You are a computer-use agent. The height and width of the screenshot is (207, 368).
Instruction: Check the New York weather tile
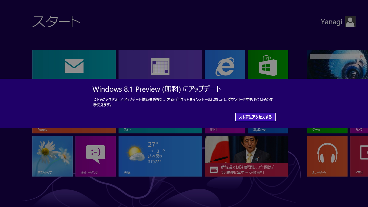pos(160,156)
